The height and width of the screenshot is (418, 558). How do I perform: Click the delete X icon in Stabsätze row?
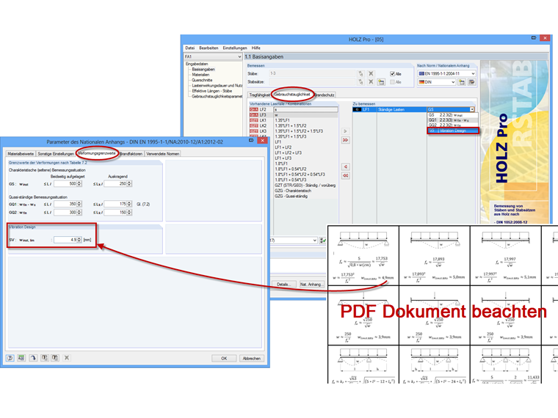coord(371,81)
